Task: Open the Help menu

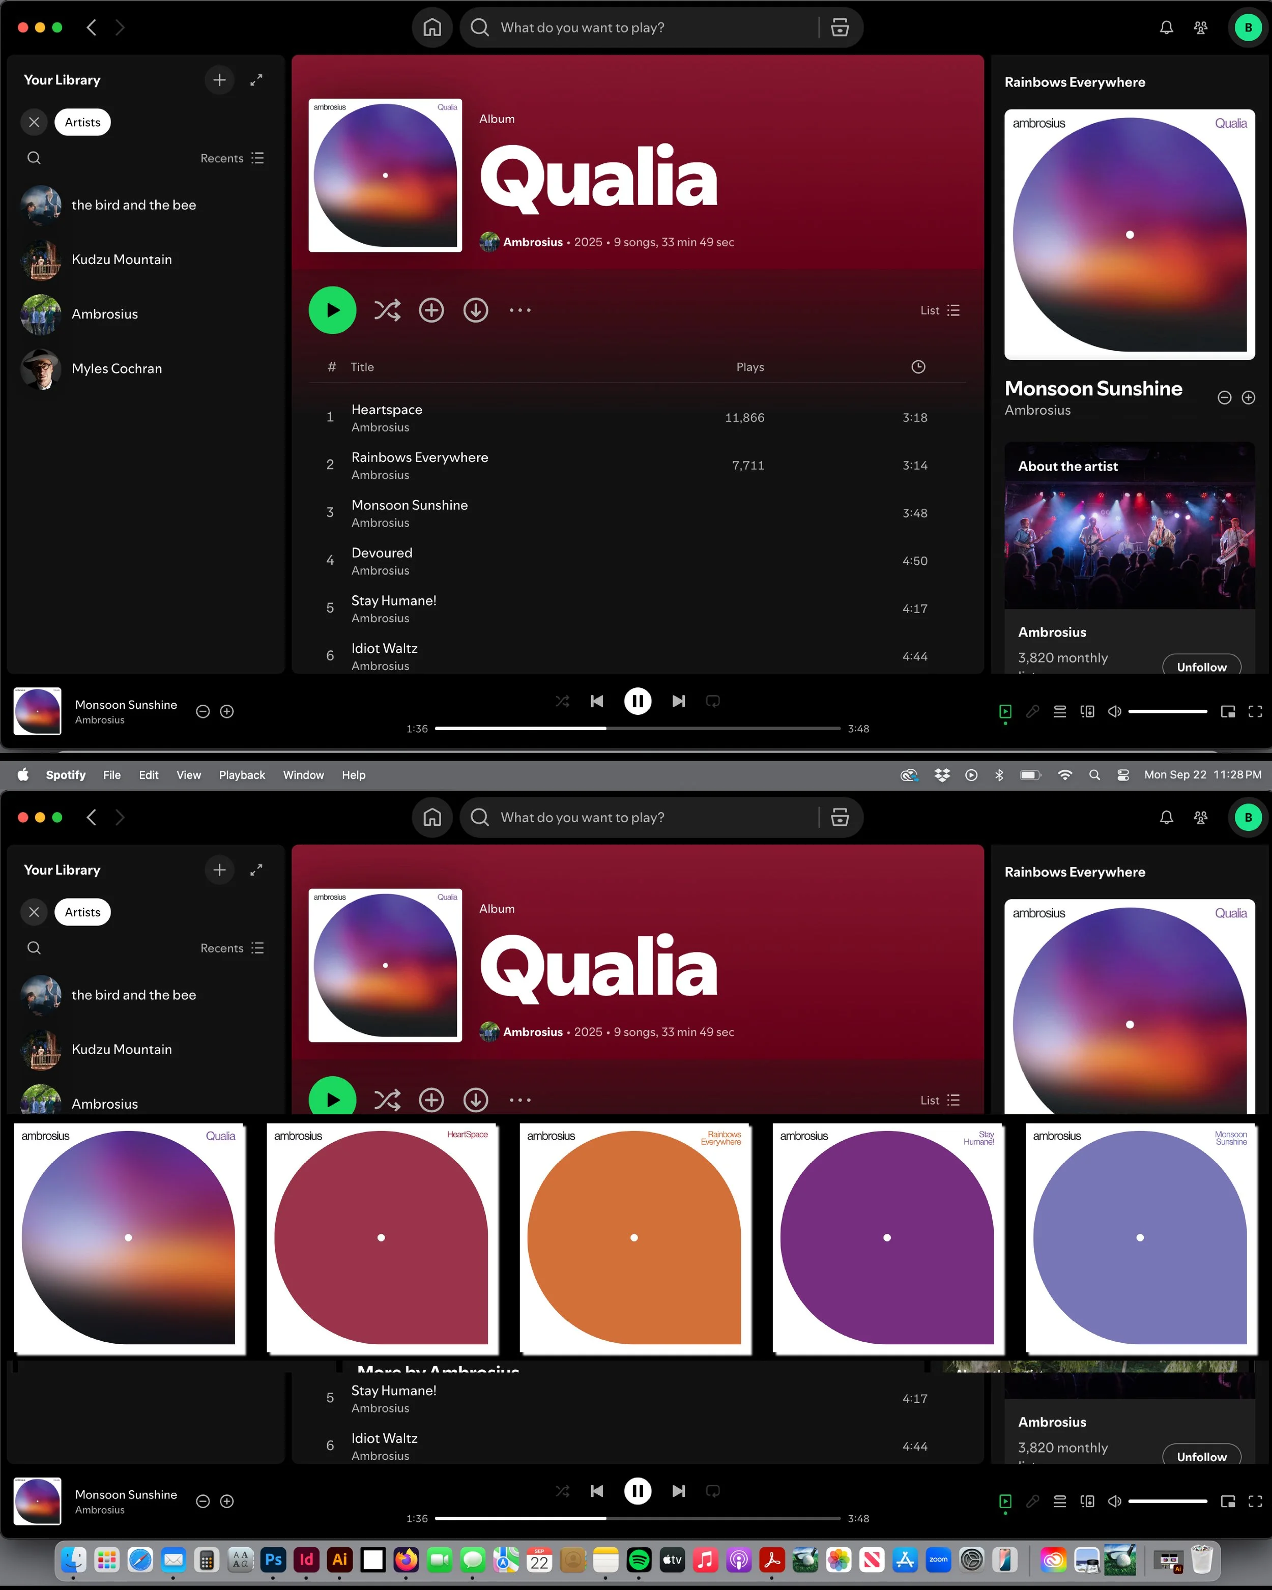Action: click(x=354, y=775)
